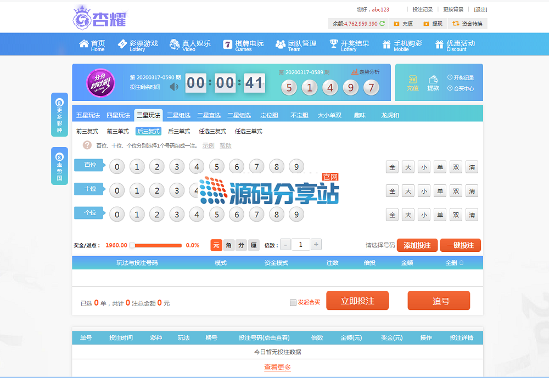This screenshot has width=549, height=378.
Task: Click the 提款 withdraw wallet icon
Action: pos(433,83)
